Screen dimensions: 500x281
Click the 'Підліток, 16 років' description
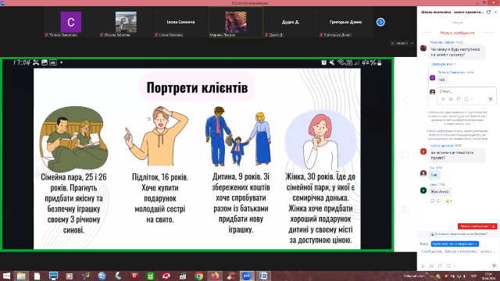[x=160, y=197]
